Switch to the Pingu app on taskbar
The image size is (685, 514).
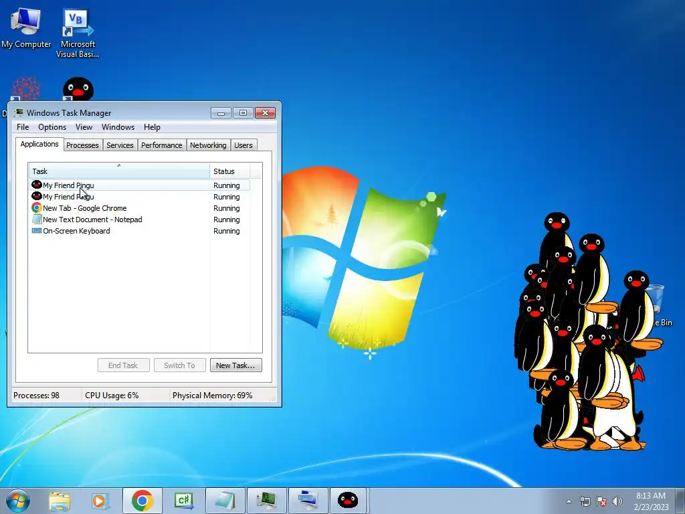[348, 501]
